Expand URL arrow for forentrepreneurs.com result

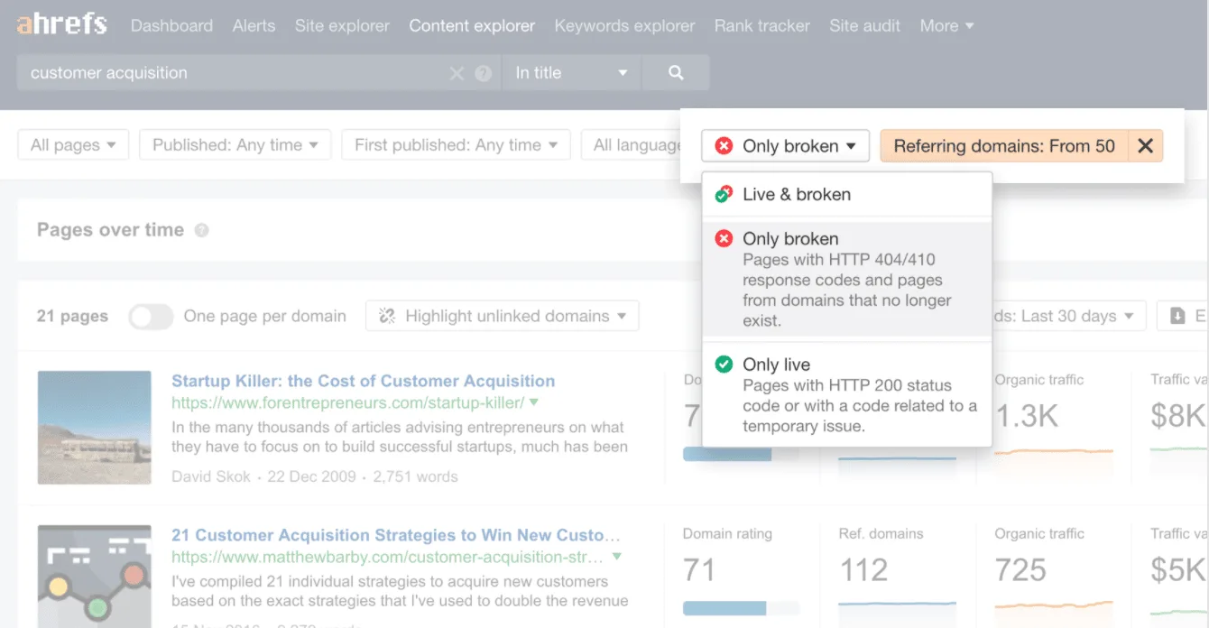tap(534, 402)
